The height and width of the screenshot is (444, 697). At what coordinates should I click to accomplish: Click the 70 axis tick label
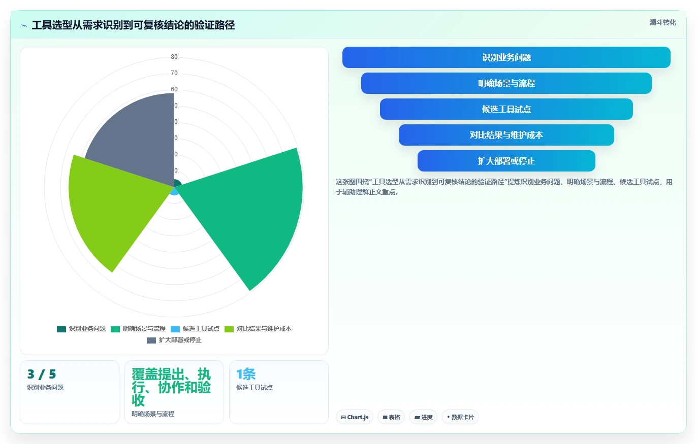pyautogui.click(x=174, y=73)
